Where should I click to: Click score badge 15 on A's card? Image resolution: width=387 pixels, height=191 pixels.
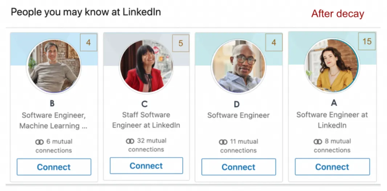(x=367, y=41)
